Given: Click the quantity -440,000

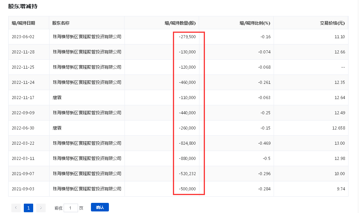Looking at the screenshot, I should (x=187, y=113).
